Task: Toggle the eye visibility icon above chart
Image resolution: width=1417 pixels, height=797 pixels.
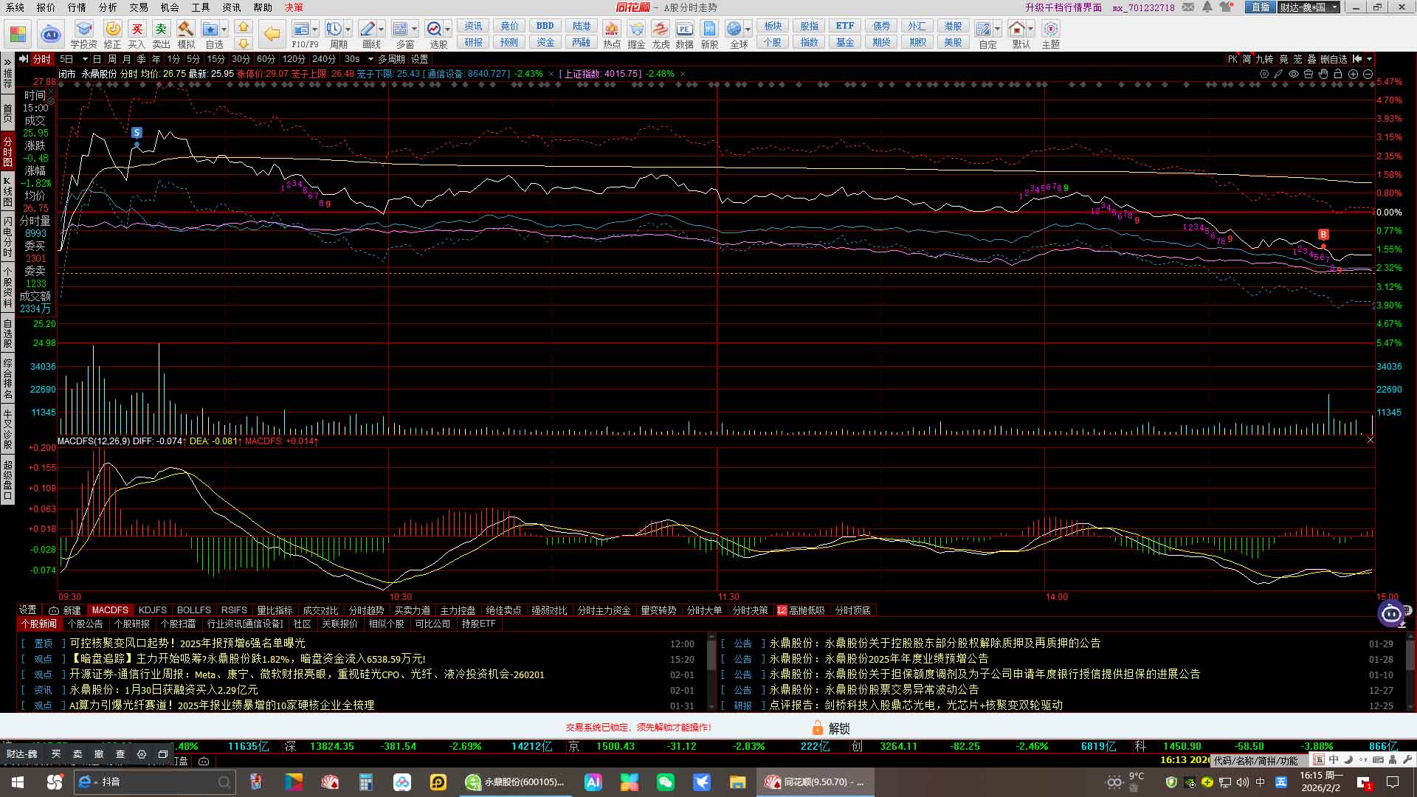Action: 1294,74
